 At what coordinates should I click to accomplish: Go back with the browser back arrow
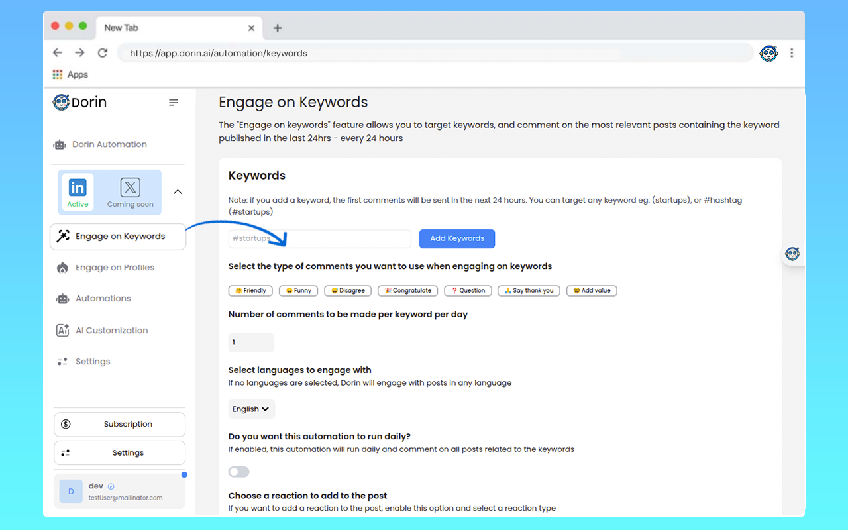[58, 53]
